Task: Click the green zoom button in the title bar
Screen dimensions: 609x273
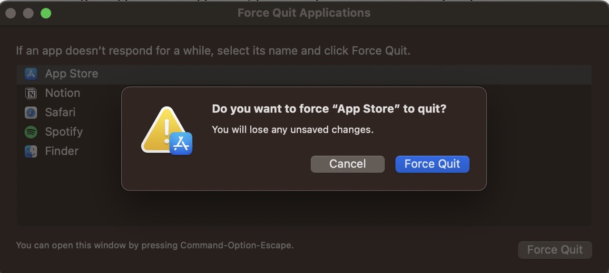Action: (46, 13)
